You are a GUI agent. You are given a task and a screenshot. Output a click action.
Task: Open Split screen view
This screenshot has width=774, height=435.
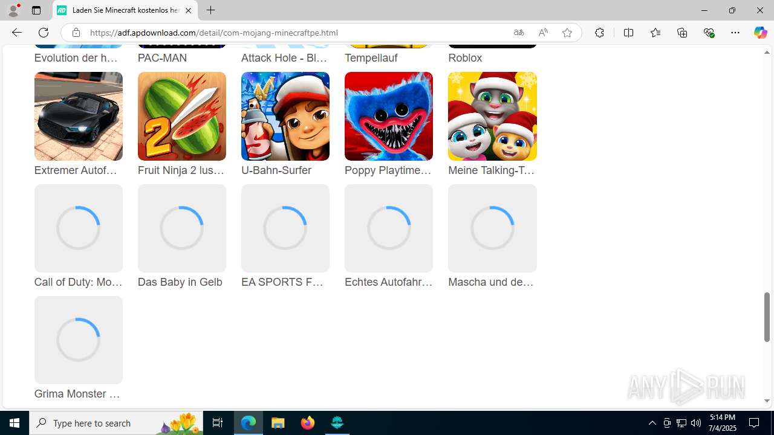pyautogui.click(x=628, y=33)
